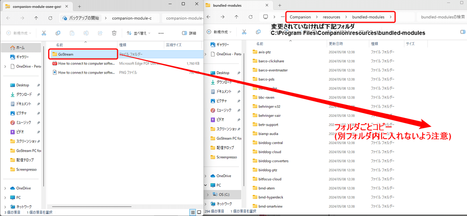This screenshot has height=216, width=467.
Task: Click Companion in breadcrumb path
Action: pos(300,17)
